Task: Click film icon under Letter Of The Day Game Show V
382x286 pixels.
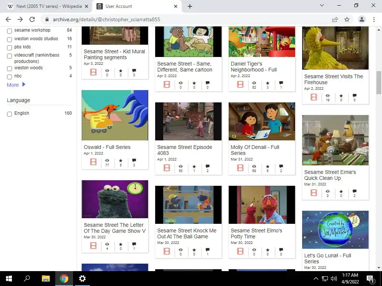Action: point(93,245)
